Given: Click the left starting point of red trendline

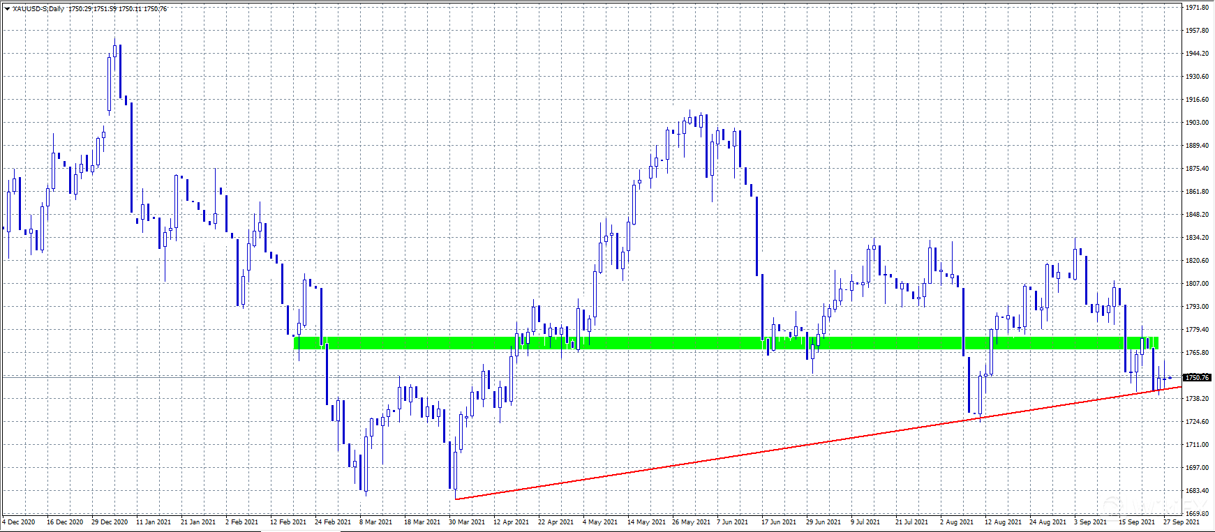Looking at the screenshot, I should 456,499.
